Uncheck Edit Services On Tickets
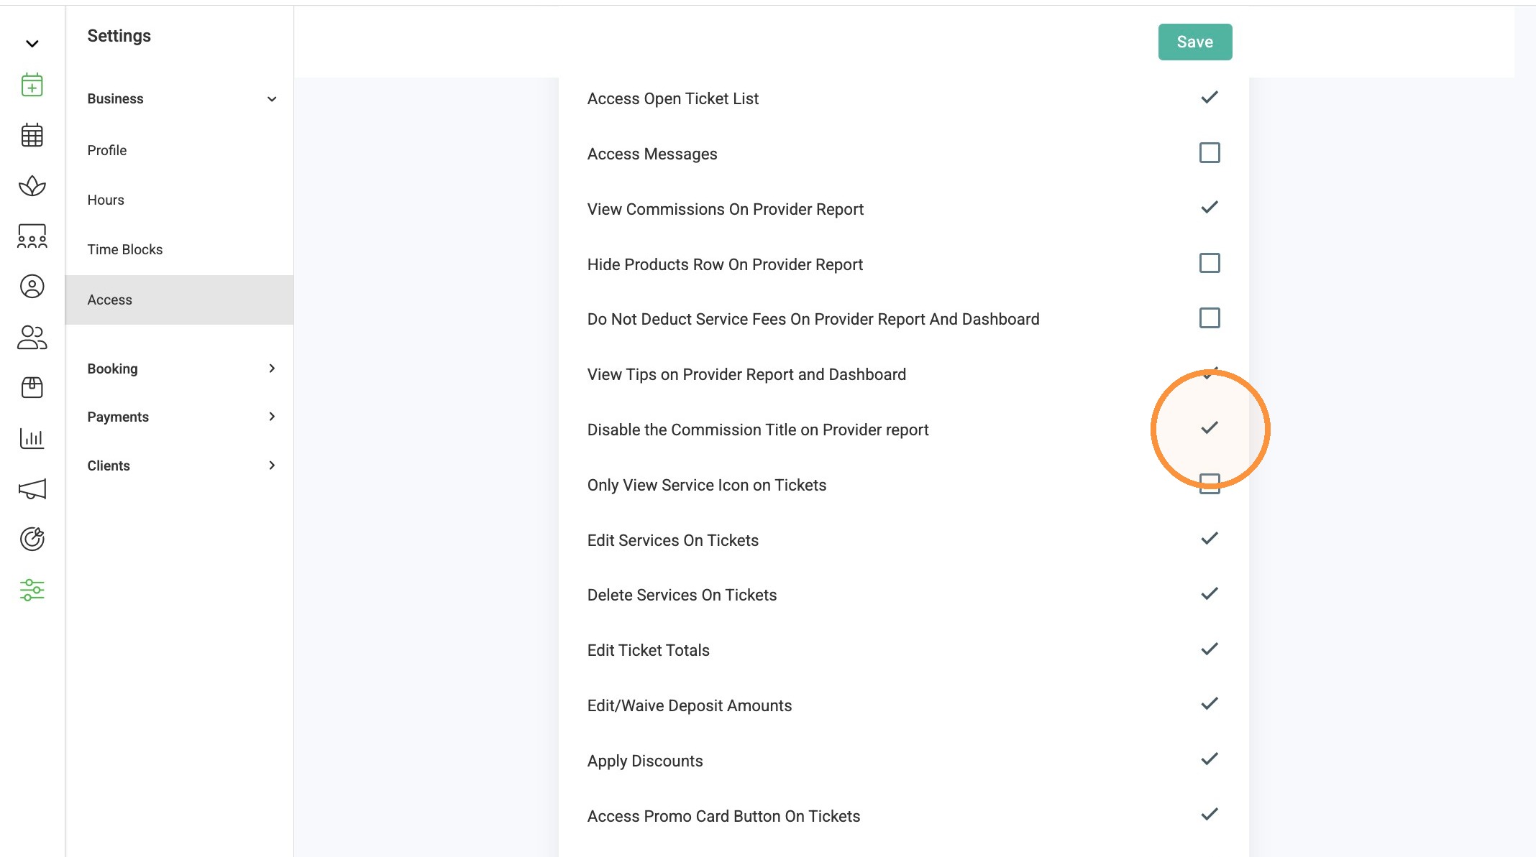Screen dimensions: 1536x857 pos(1210,539)
